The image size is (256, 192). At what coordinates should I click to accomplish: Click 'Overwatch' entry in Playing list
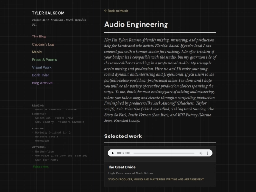tap(40, 141)
